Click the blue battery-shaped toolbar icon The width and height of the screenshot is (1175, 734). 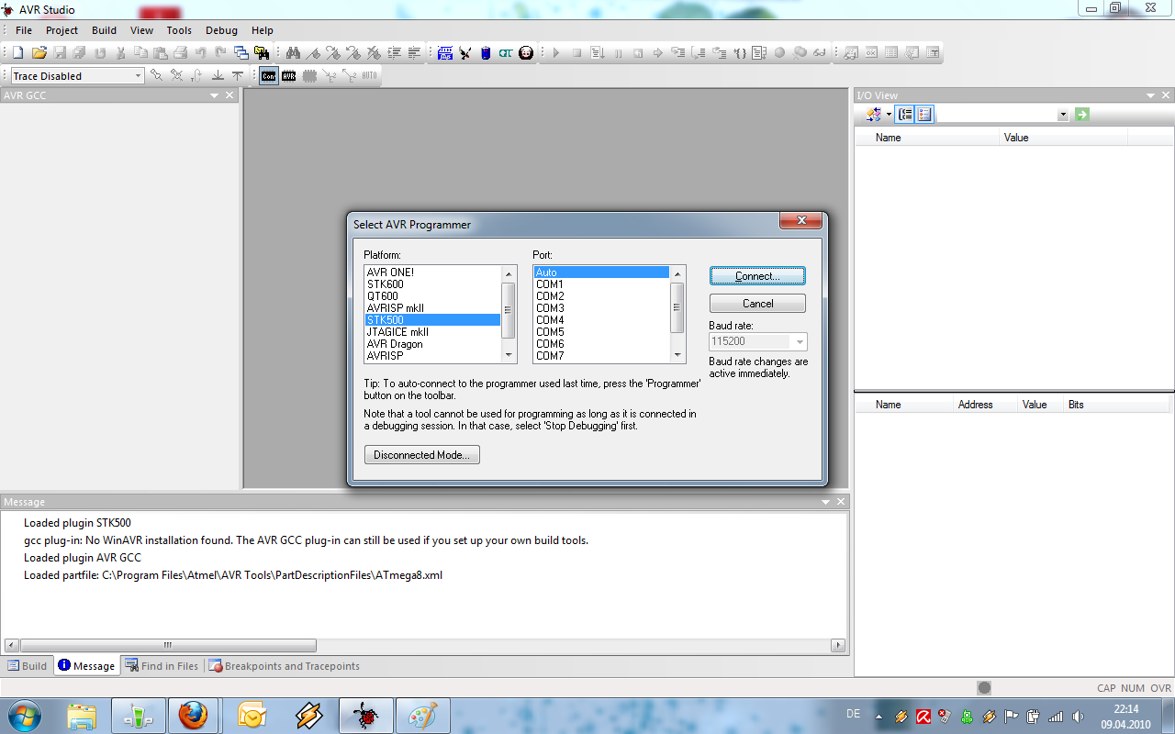(486, 52)
